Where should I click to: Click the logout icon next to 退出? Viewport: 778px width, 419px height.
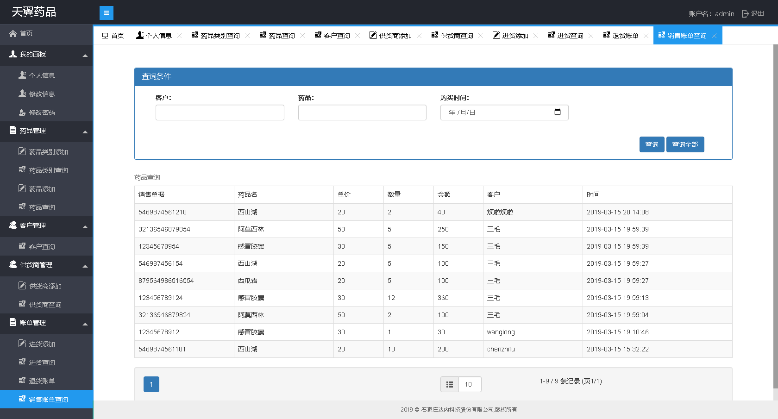(745, 13)
